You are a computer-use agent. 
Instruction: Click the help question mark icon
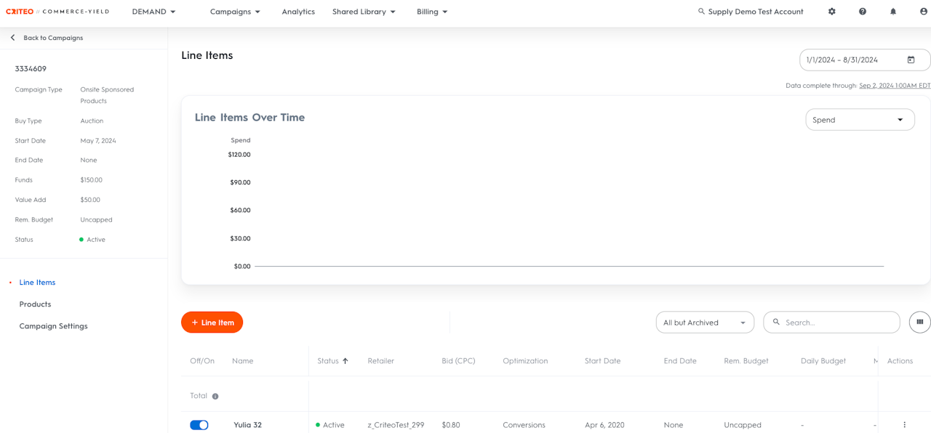(863, 12)
